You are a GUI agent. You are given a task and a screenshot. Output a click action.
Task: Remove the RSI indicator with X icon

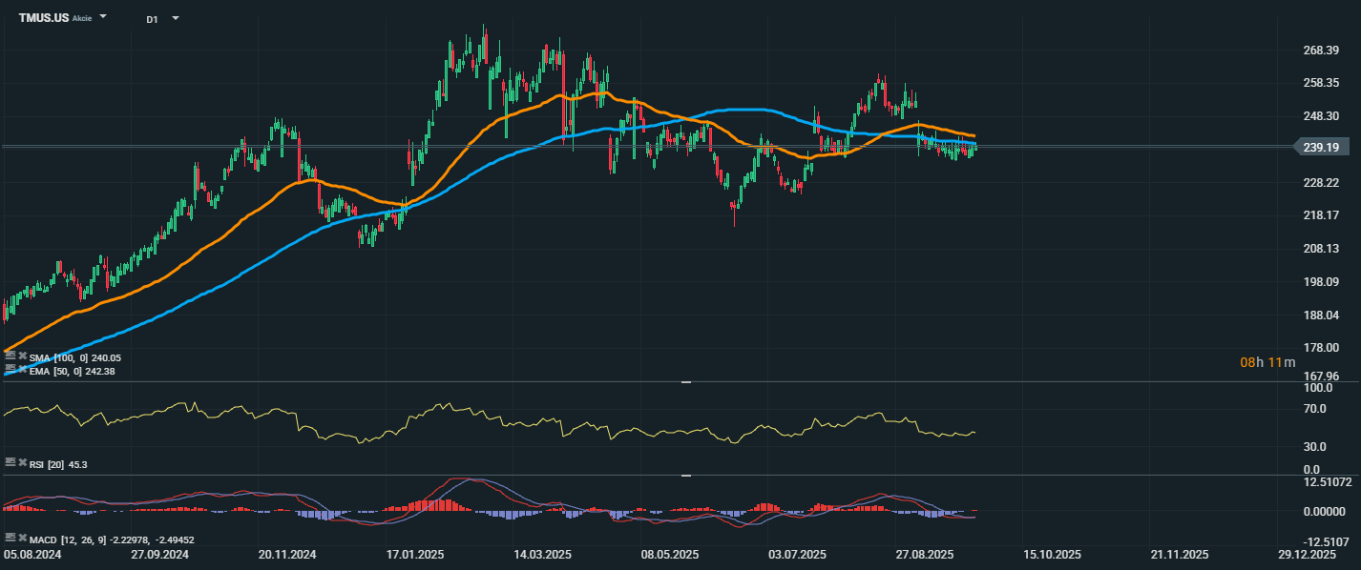(22, 462)
